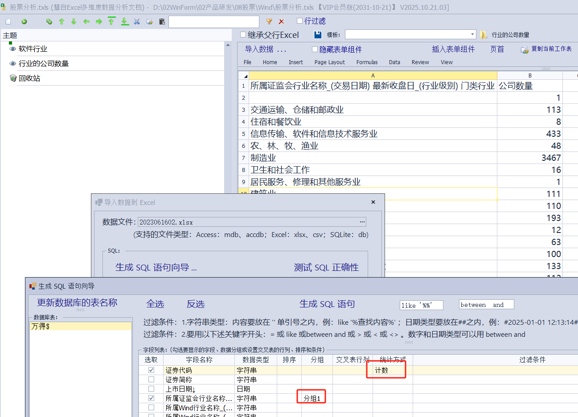Open the Formulas menu tab
The width and height of the screenshot is (578, 417).
367,62
